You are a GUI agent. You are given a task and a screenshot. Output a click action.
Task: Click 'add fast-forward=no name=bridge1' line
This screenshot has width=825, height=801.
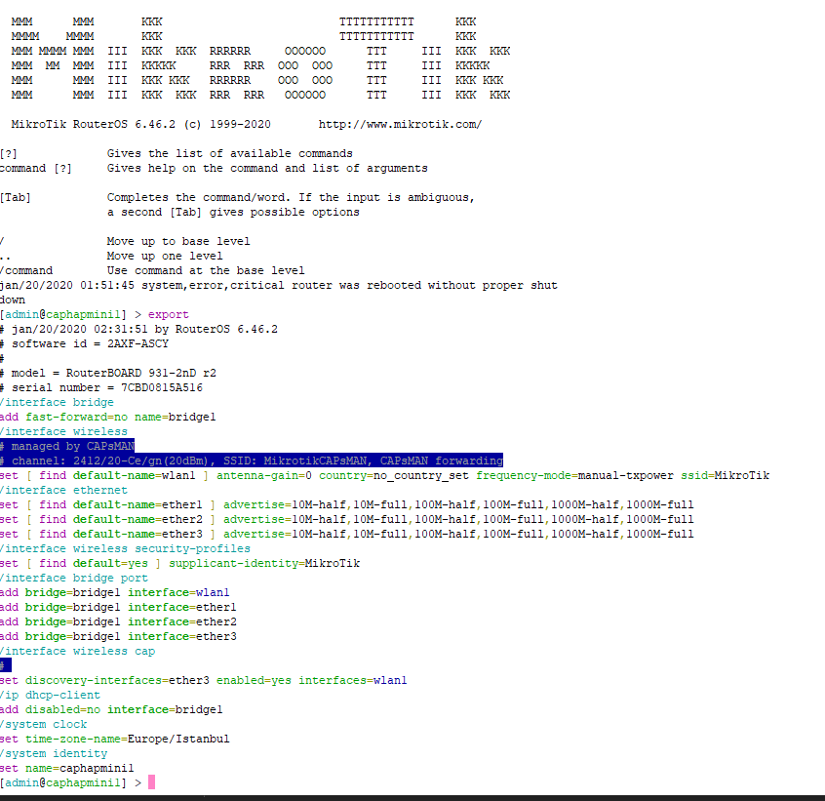108,417
